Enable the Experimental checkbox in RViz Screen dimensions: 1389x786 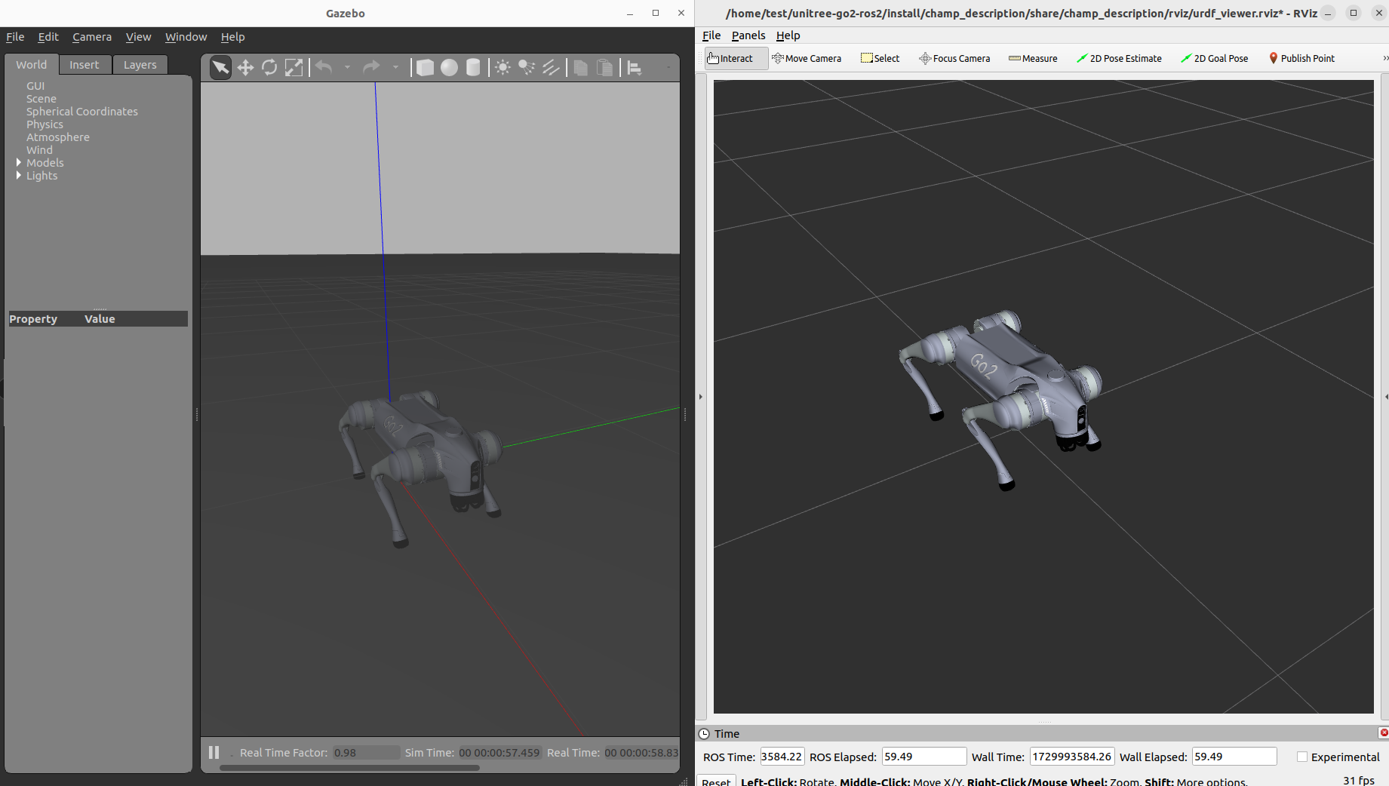[1302, 757]
